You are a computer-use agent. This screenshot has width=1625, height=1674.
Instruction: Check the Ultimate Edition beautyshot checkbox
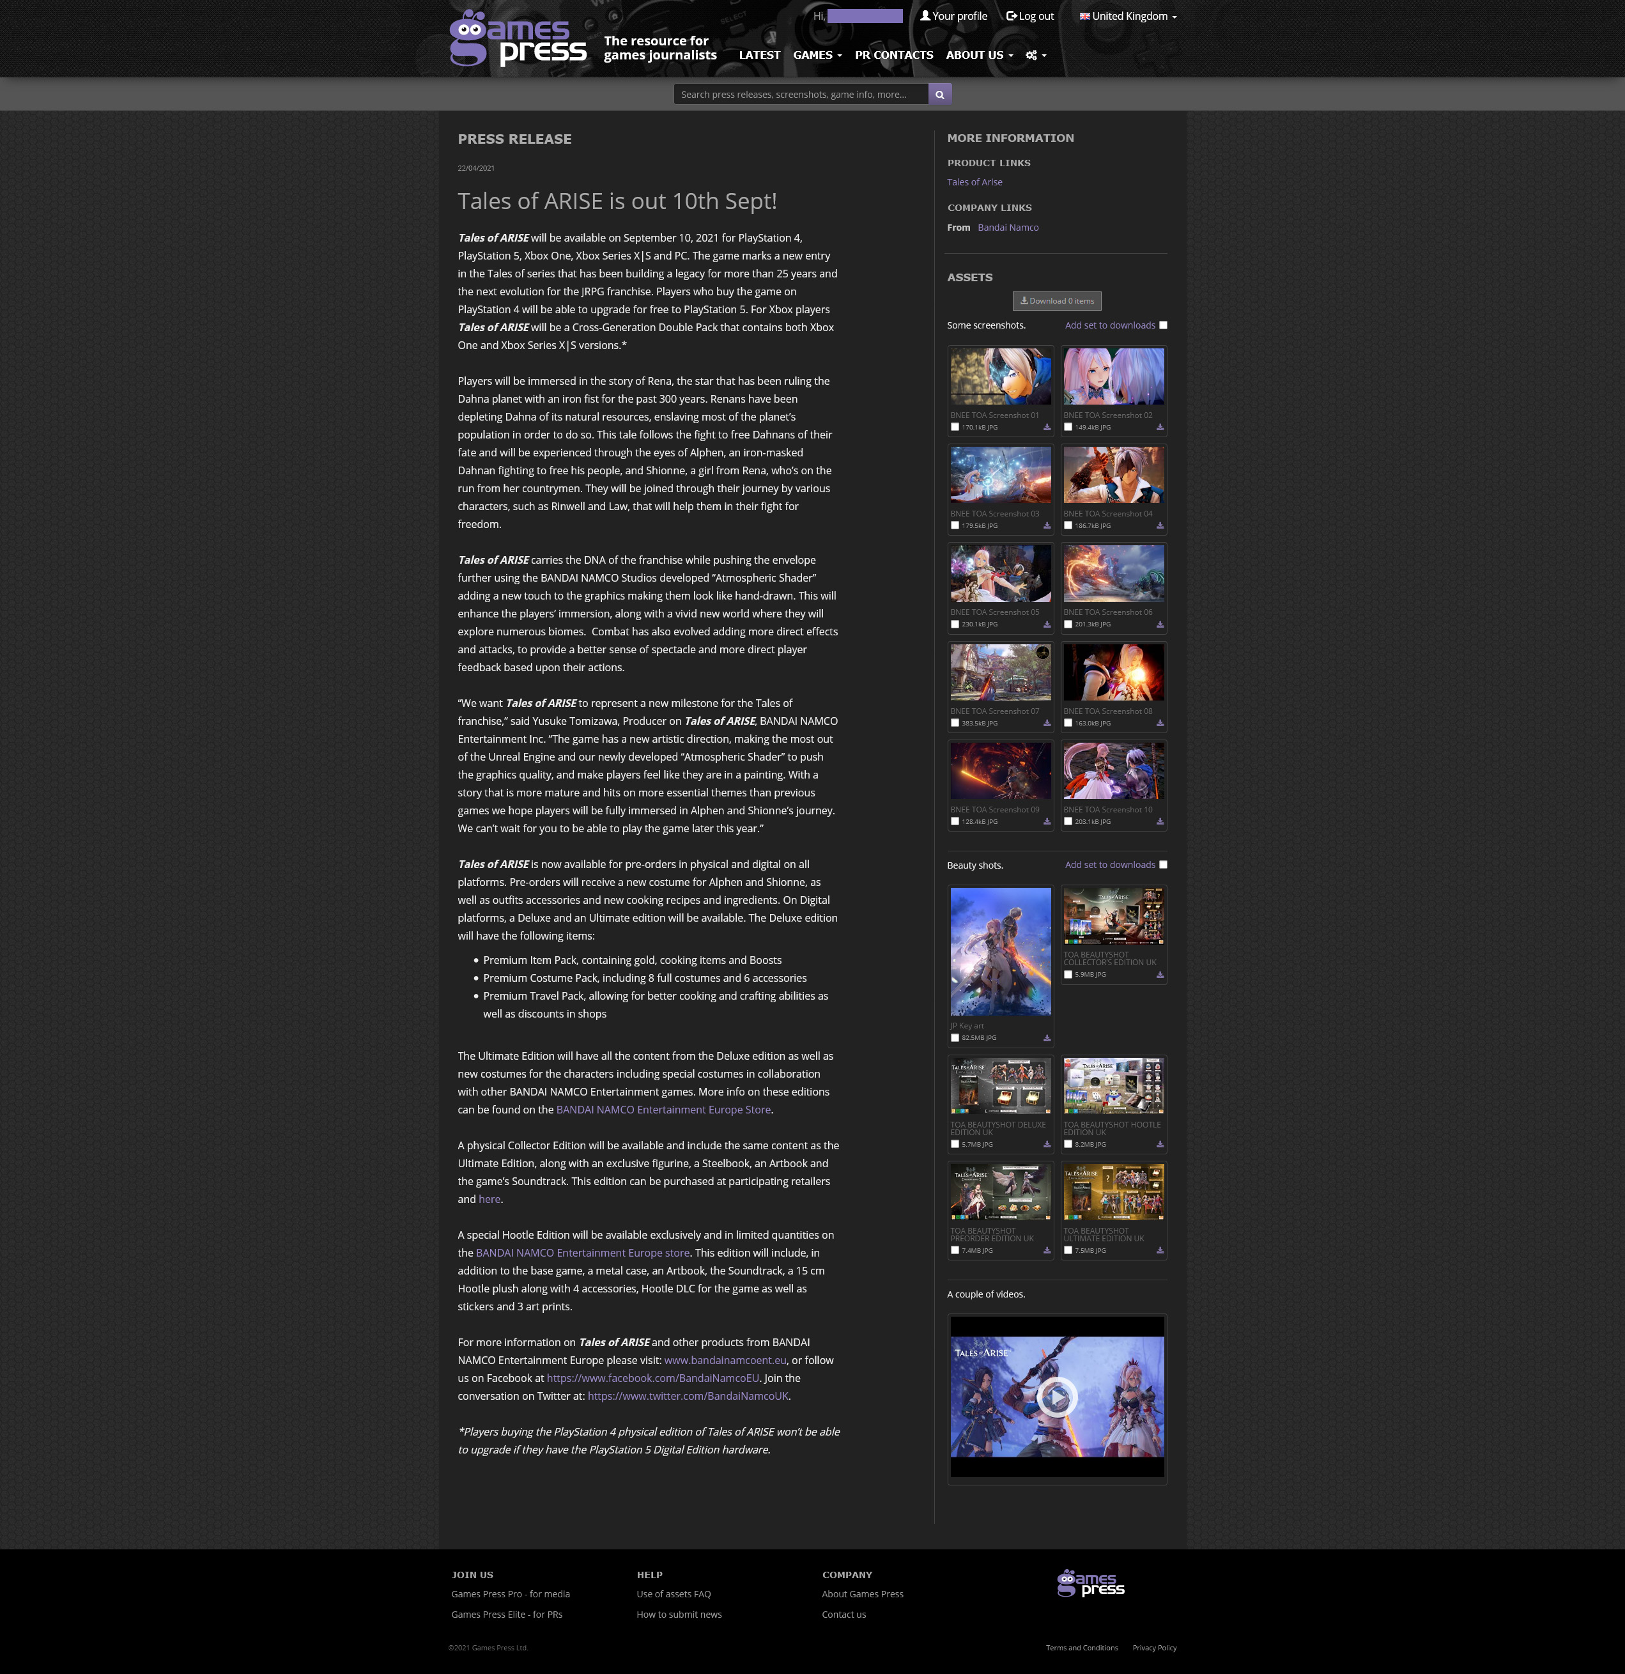(1067, 1250)
